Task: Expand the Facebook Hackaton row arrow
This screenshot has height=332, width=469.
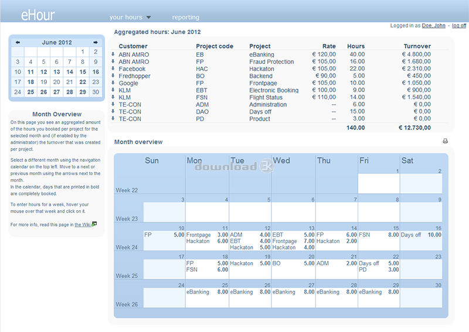Action: click(113, 69)
